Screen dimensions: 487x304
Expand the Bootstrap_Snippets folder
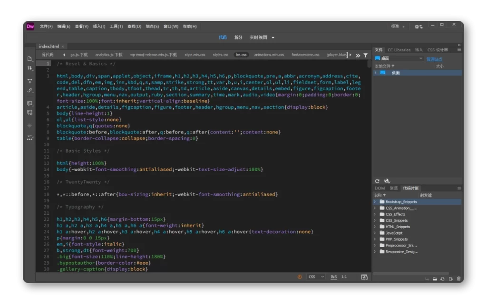[375, 202]
